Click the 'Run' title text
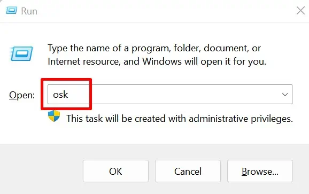This screenshot has width=309, height=194. coord(29,11)
